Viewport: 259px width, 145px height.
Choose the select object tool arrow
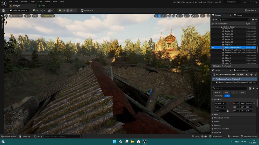156,16
